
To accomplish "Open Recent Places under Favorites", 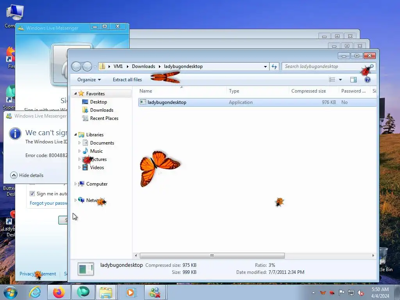I will click(x=104, y=118).
